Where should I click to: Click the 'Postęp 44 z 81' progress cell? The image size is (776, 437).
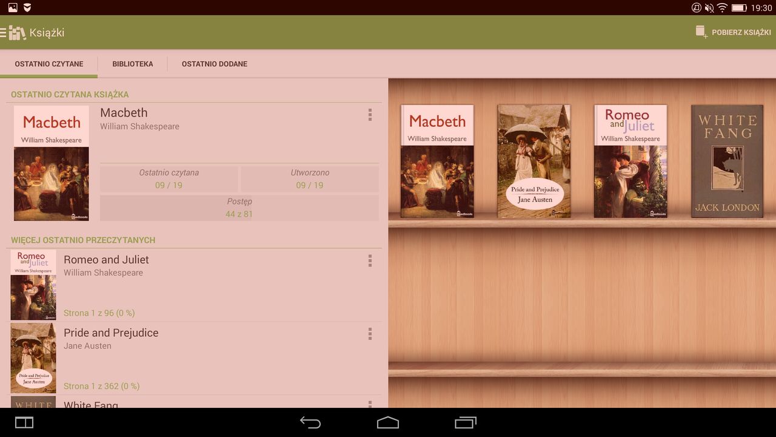[x=239, y=208]
